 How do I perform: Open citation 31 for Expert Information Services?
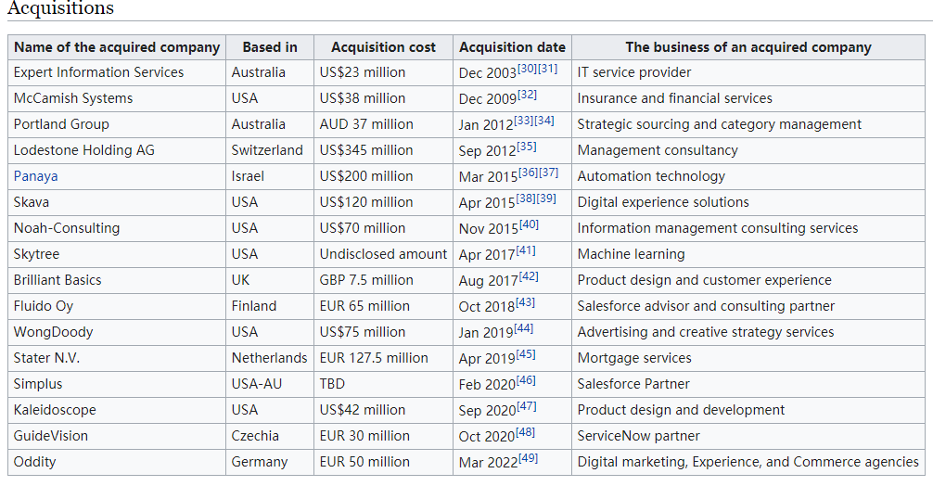[547, 69]
